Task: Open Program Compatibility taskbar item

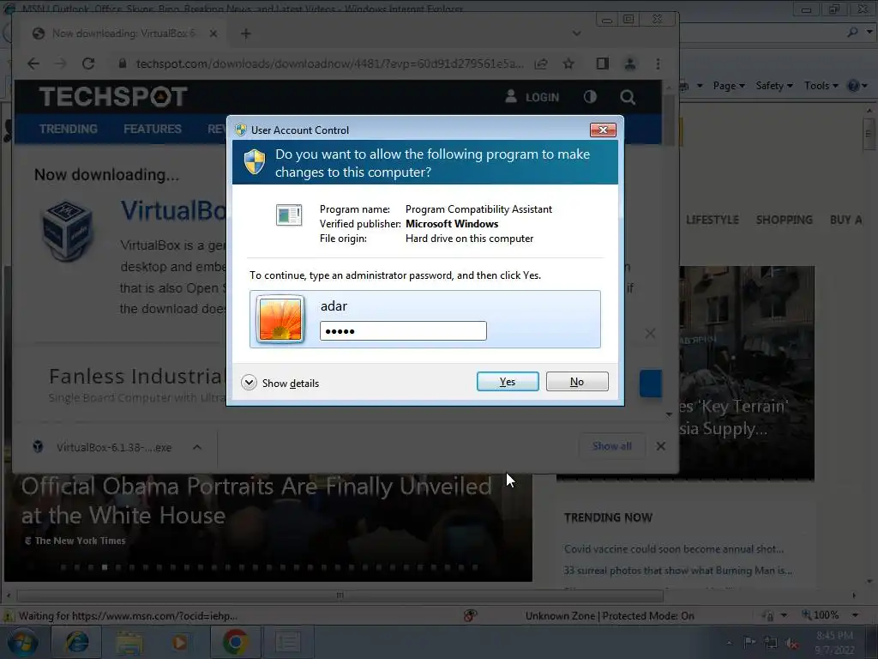Action: tap(288, 642)
